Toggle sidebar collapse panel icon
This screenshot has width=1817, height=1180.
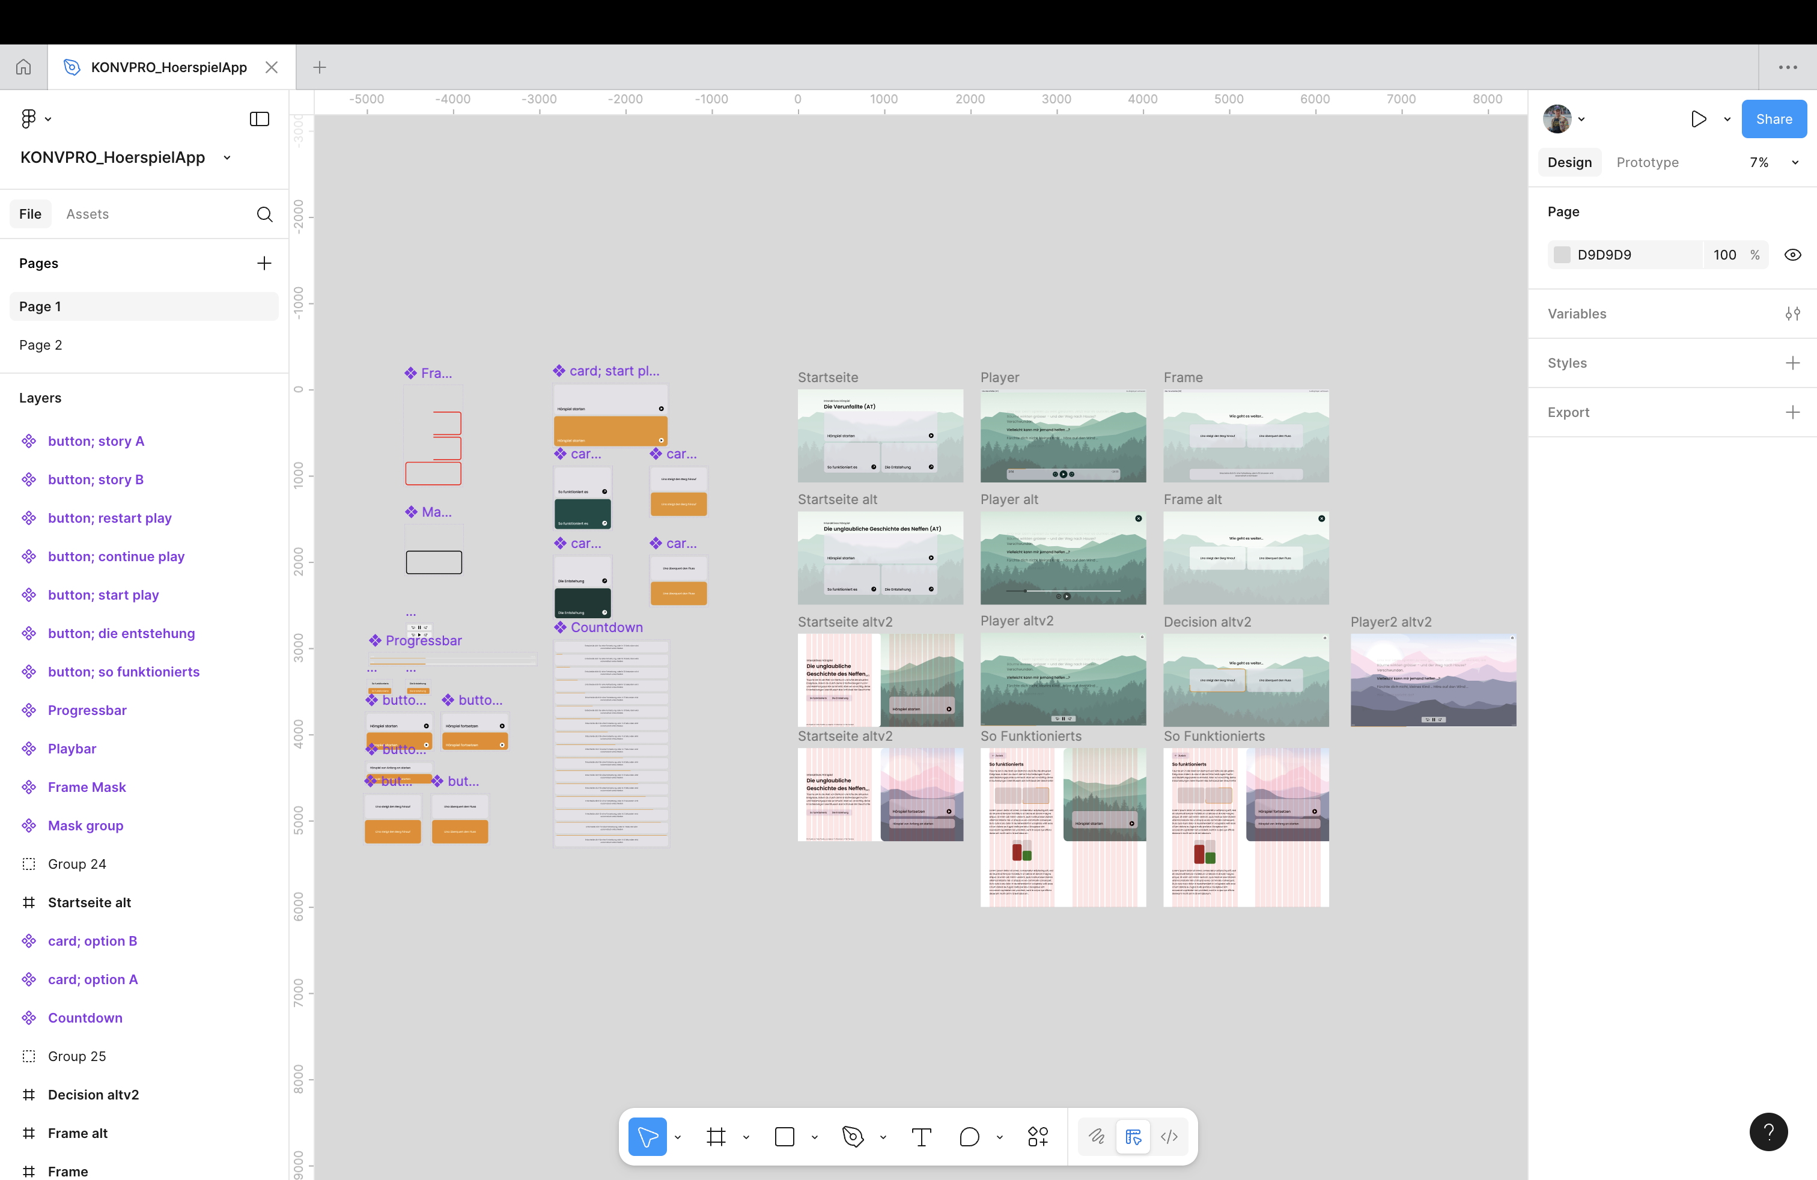click(260, 119)
